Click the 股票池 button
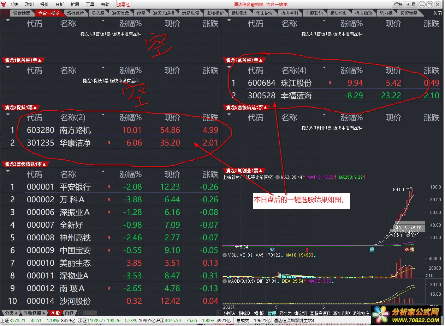The image size is (445, 326). point(123,5)
